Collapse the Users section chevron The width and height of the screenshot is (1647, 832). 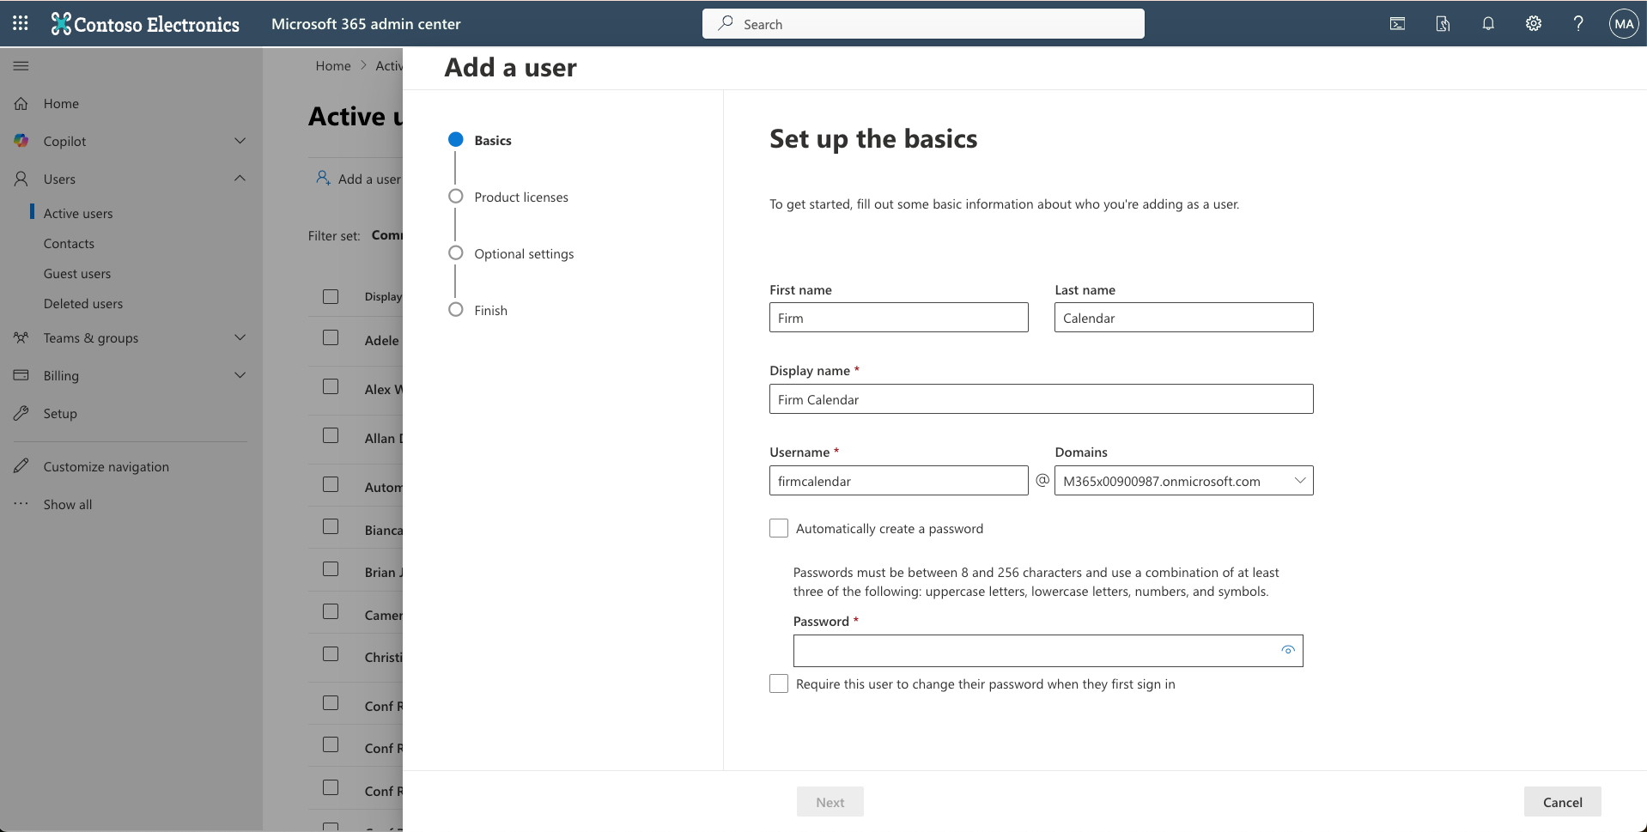(x=240, y=179)
